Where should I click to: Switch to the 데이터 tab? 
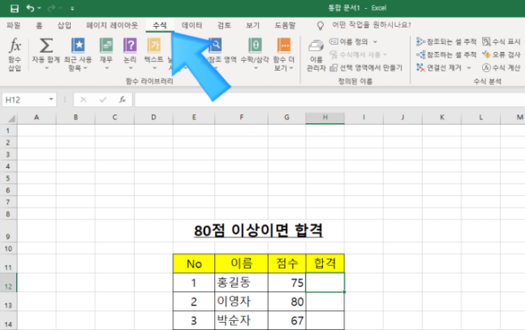click(191, 25)
